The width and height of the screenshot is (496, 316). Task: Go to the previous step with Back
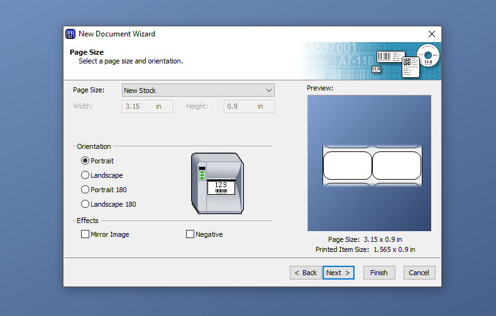tap(306, 273)
